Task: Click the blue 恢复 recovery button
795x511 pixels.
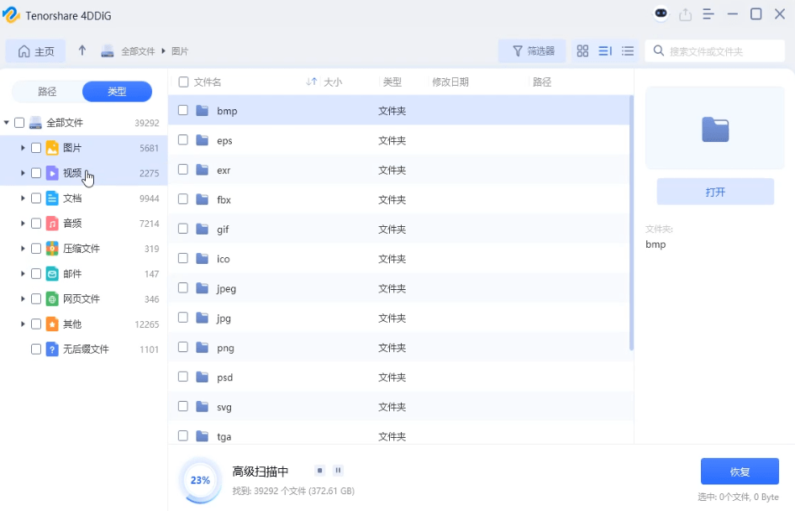Action: [739, 471]
